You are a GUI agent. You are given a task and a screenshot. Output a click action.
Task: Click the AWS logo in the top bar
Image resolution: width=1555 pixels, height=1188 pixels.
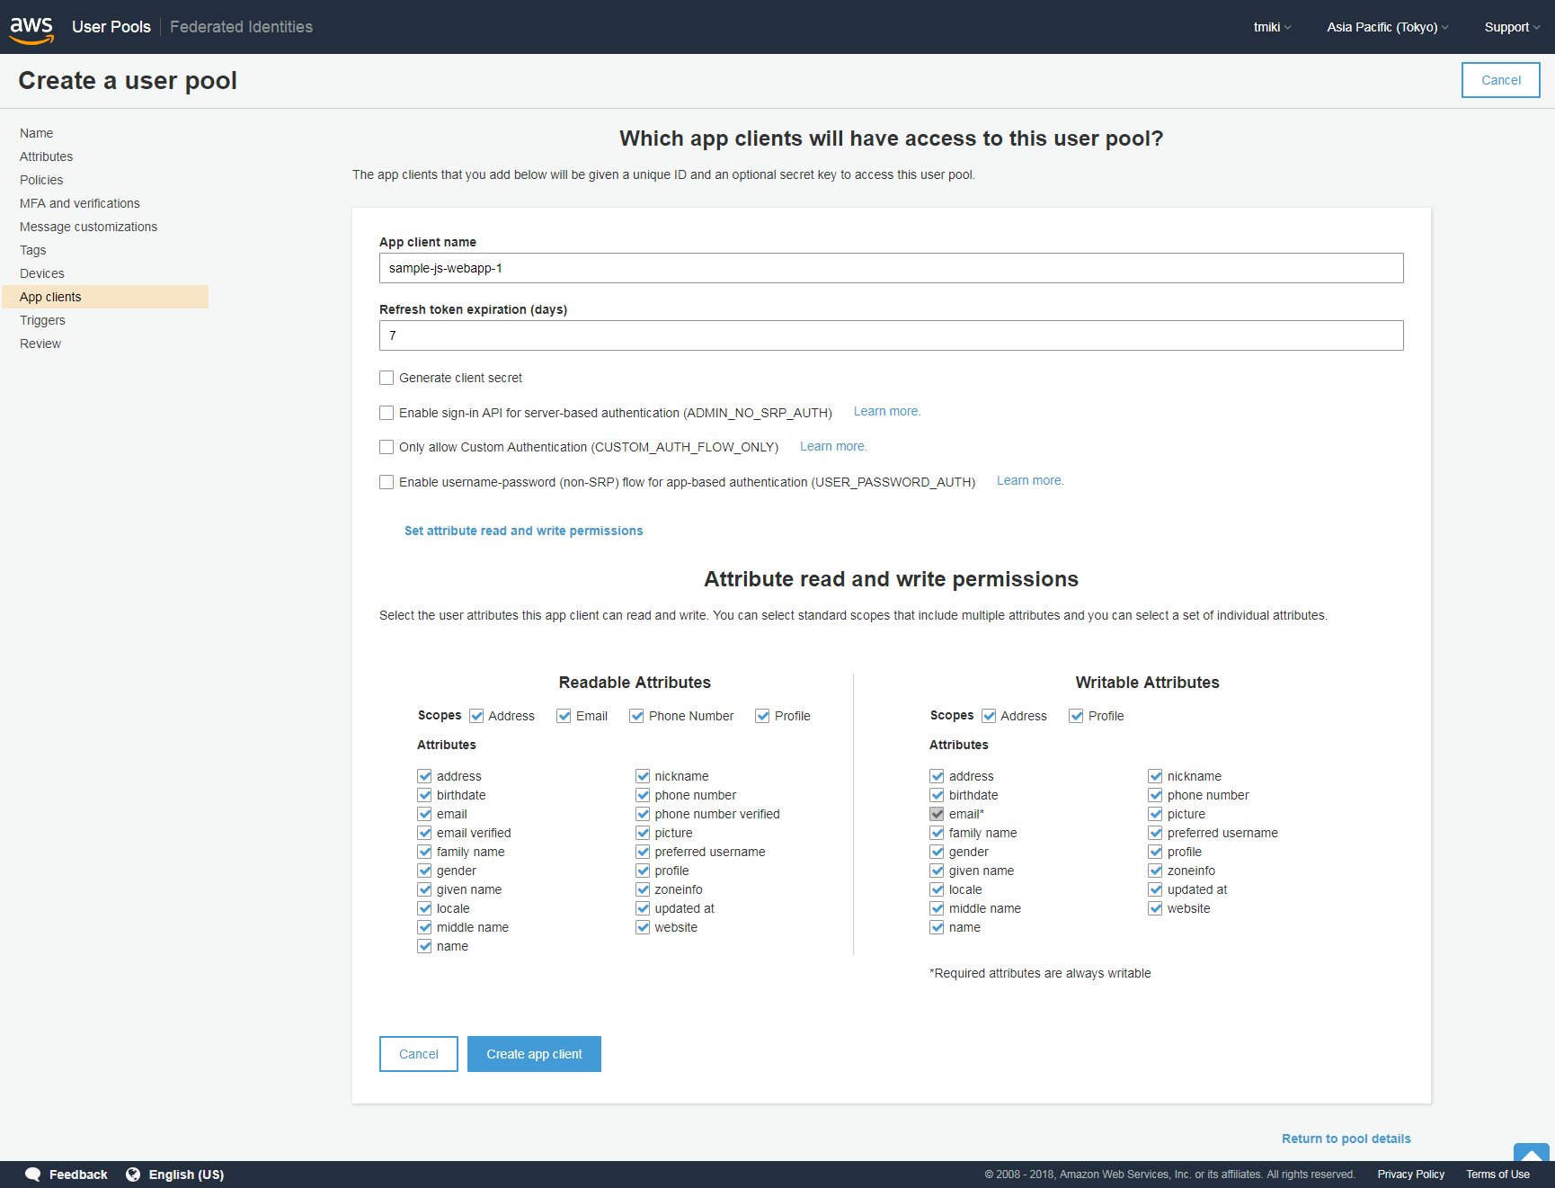coord(31,27)
